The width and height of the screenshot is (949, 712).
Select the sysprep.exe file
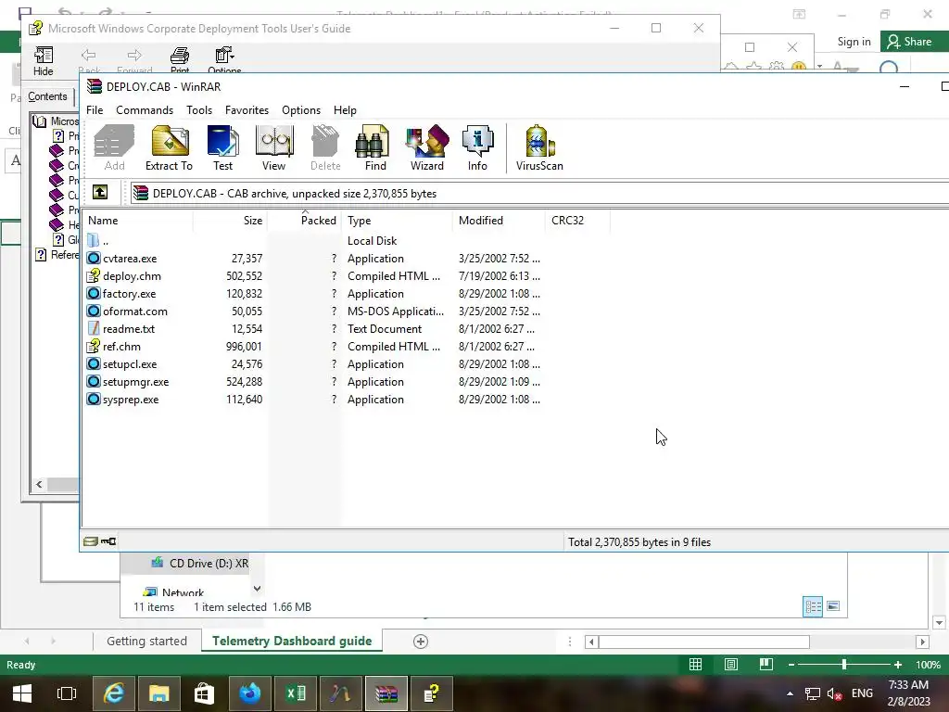(x=131, y=400)
